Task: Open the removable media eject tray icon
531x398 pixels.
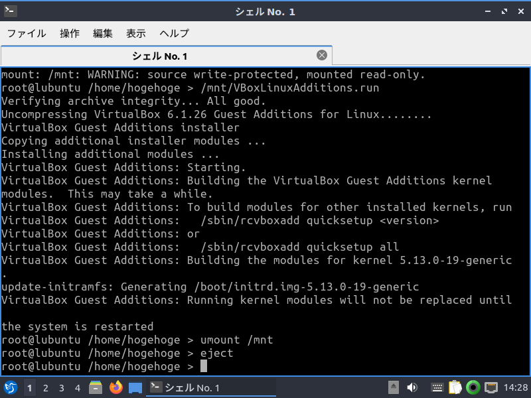Action: (x=393, y=387)
